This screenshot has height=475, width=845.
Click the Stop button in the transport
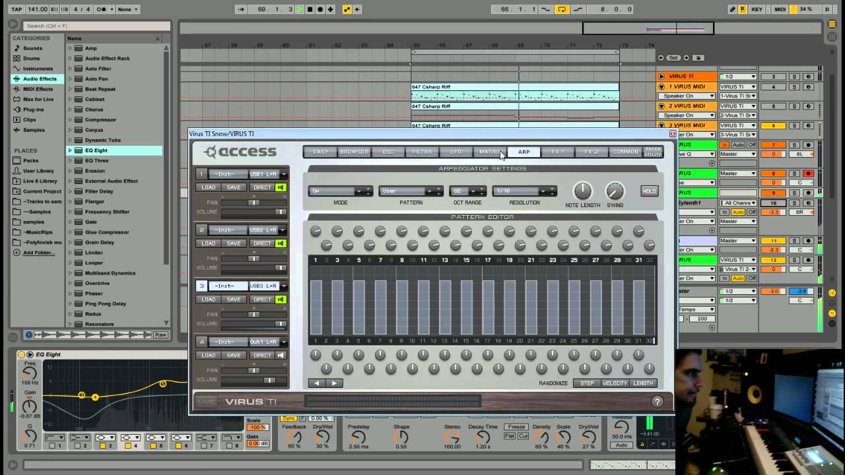(310, 9)
